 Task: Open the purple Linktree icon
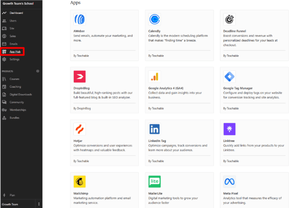click(x=229, y=129)
